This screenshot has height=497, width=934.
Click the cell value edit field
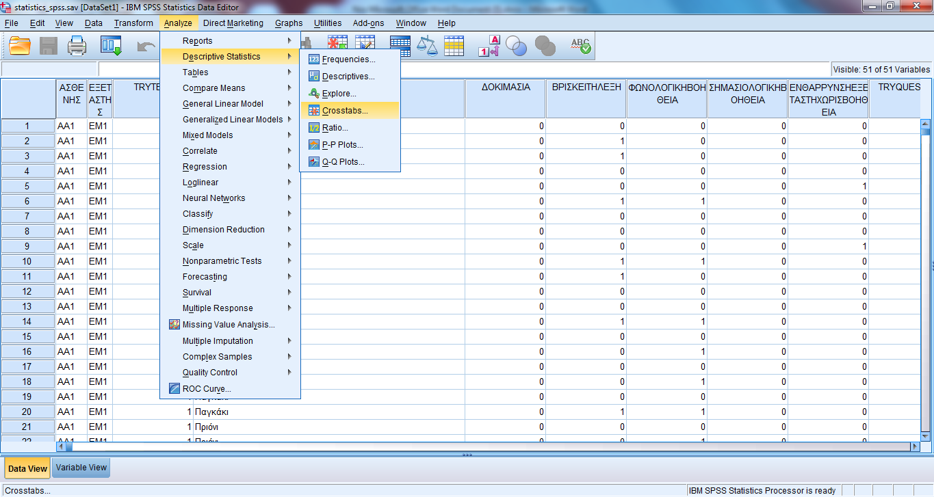(464, 69)
